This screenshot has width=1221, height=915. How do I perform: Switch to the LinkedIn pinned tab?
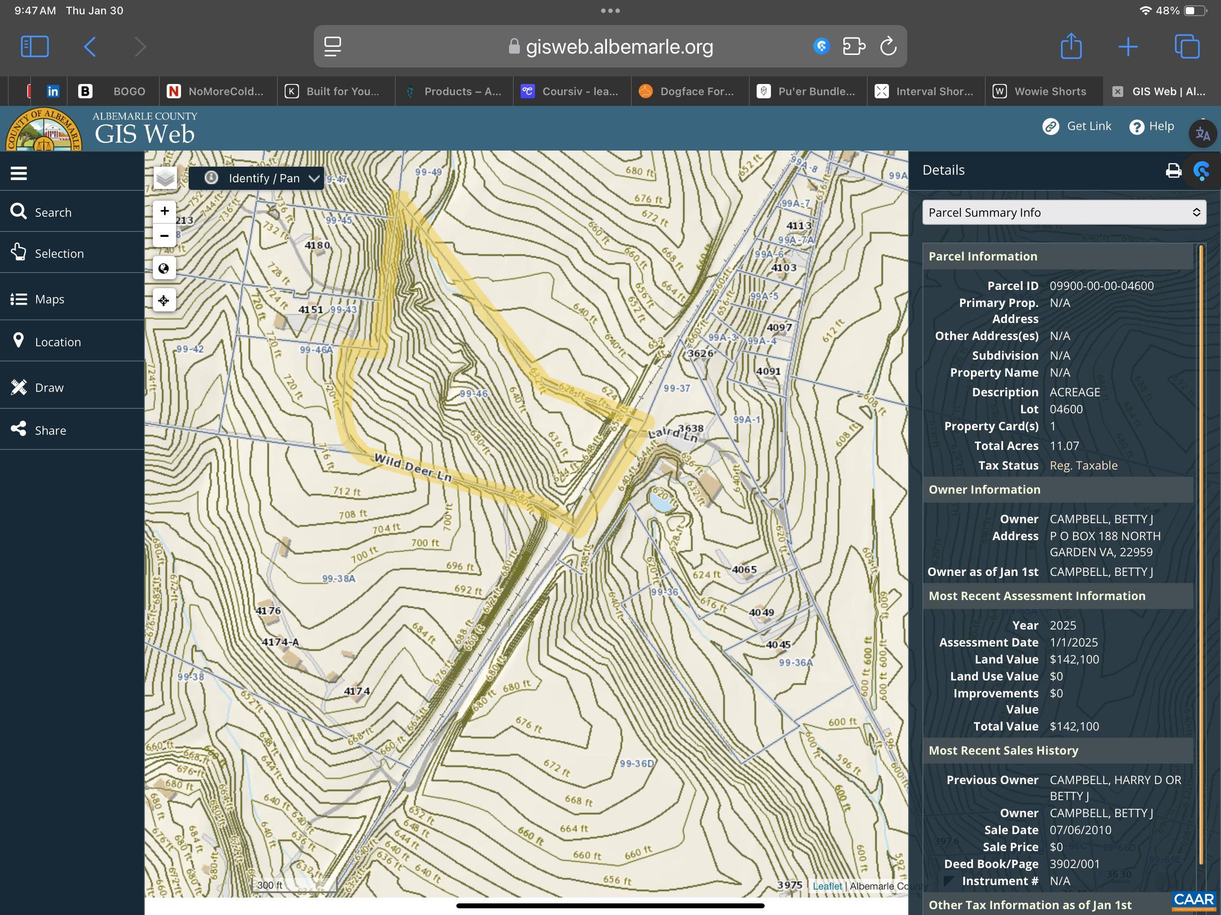(x=53, y=91)
